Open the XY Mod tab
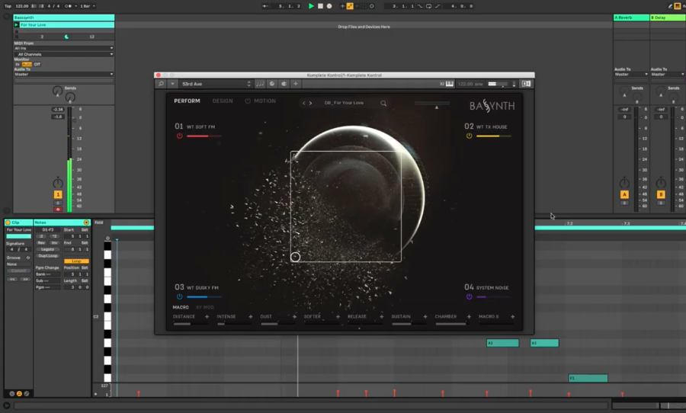Viewport: 686px width, 413px height. [204, 307]
